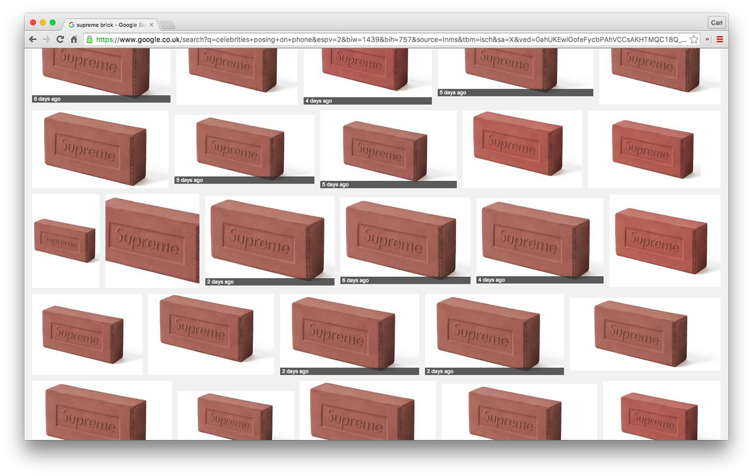Click the forward navigation arrow

[x=46, y=39]
